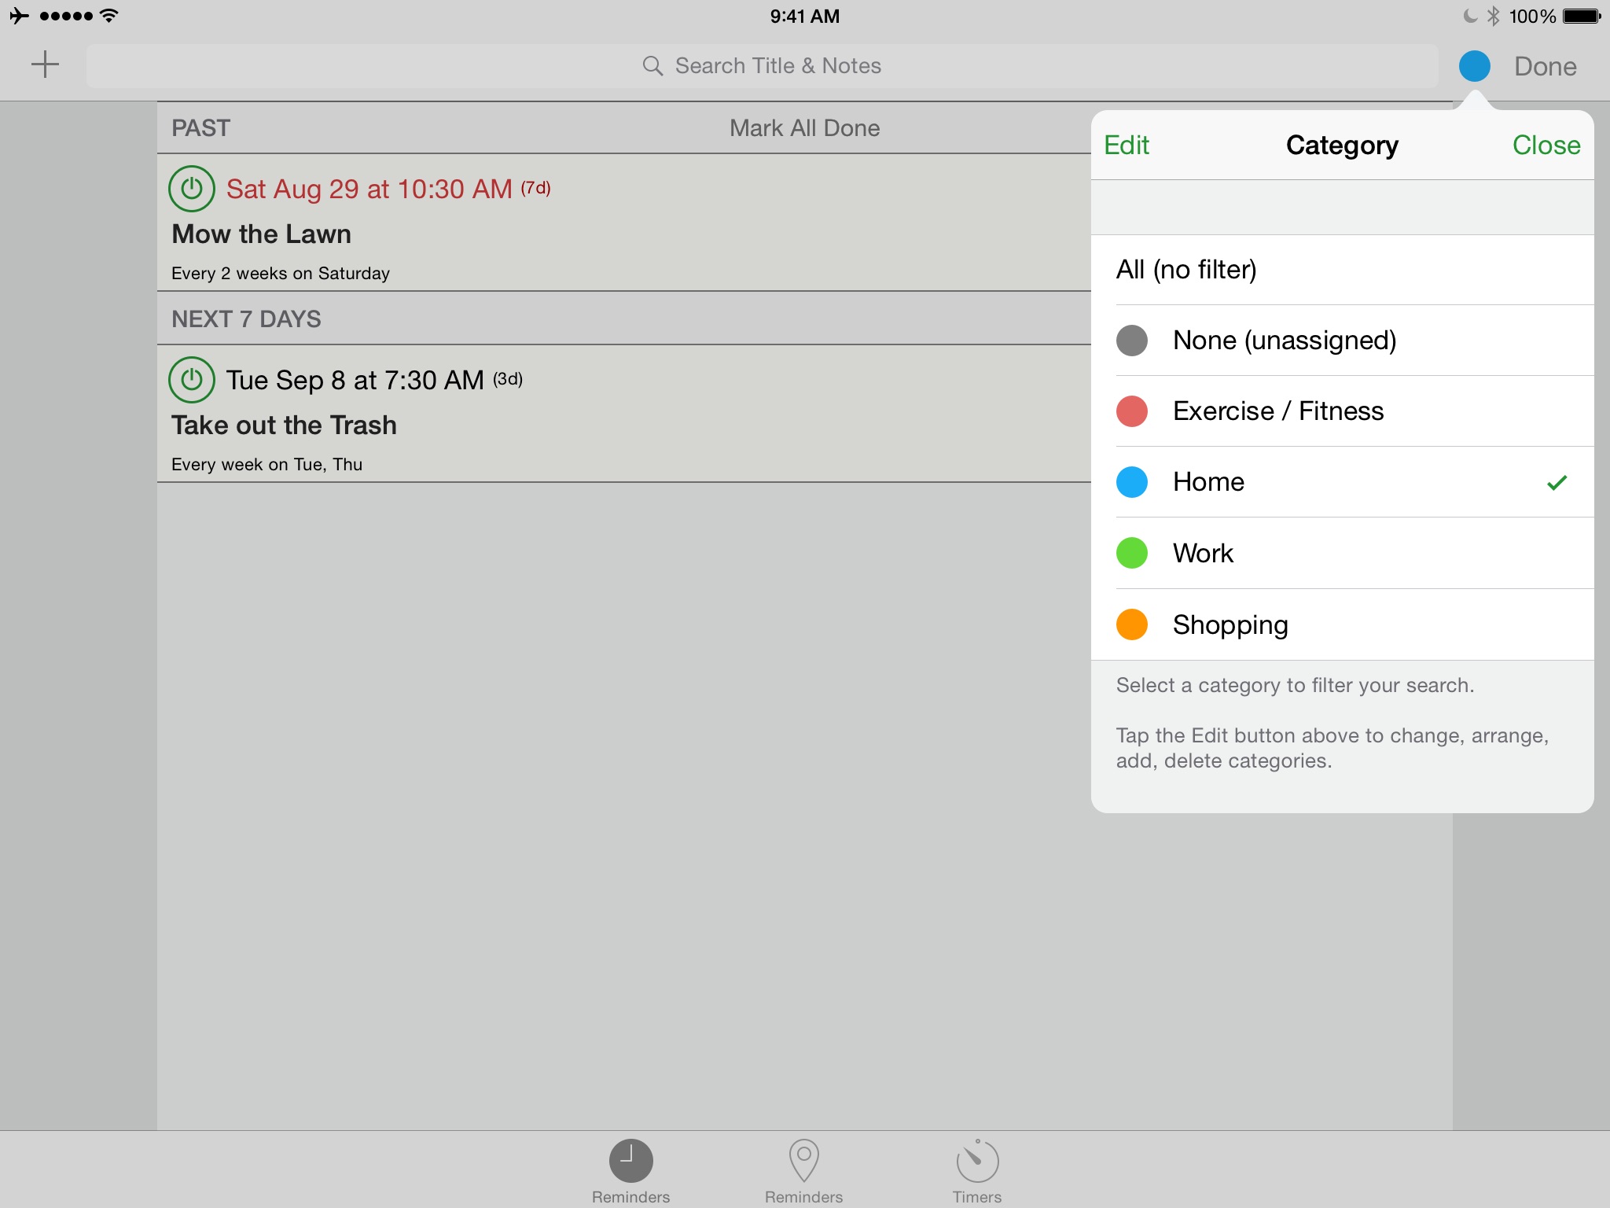
Task: Click the Search Title & Notes field
Action: coord(777,66)
